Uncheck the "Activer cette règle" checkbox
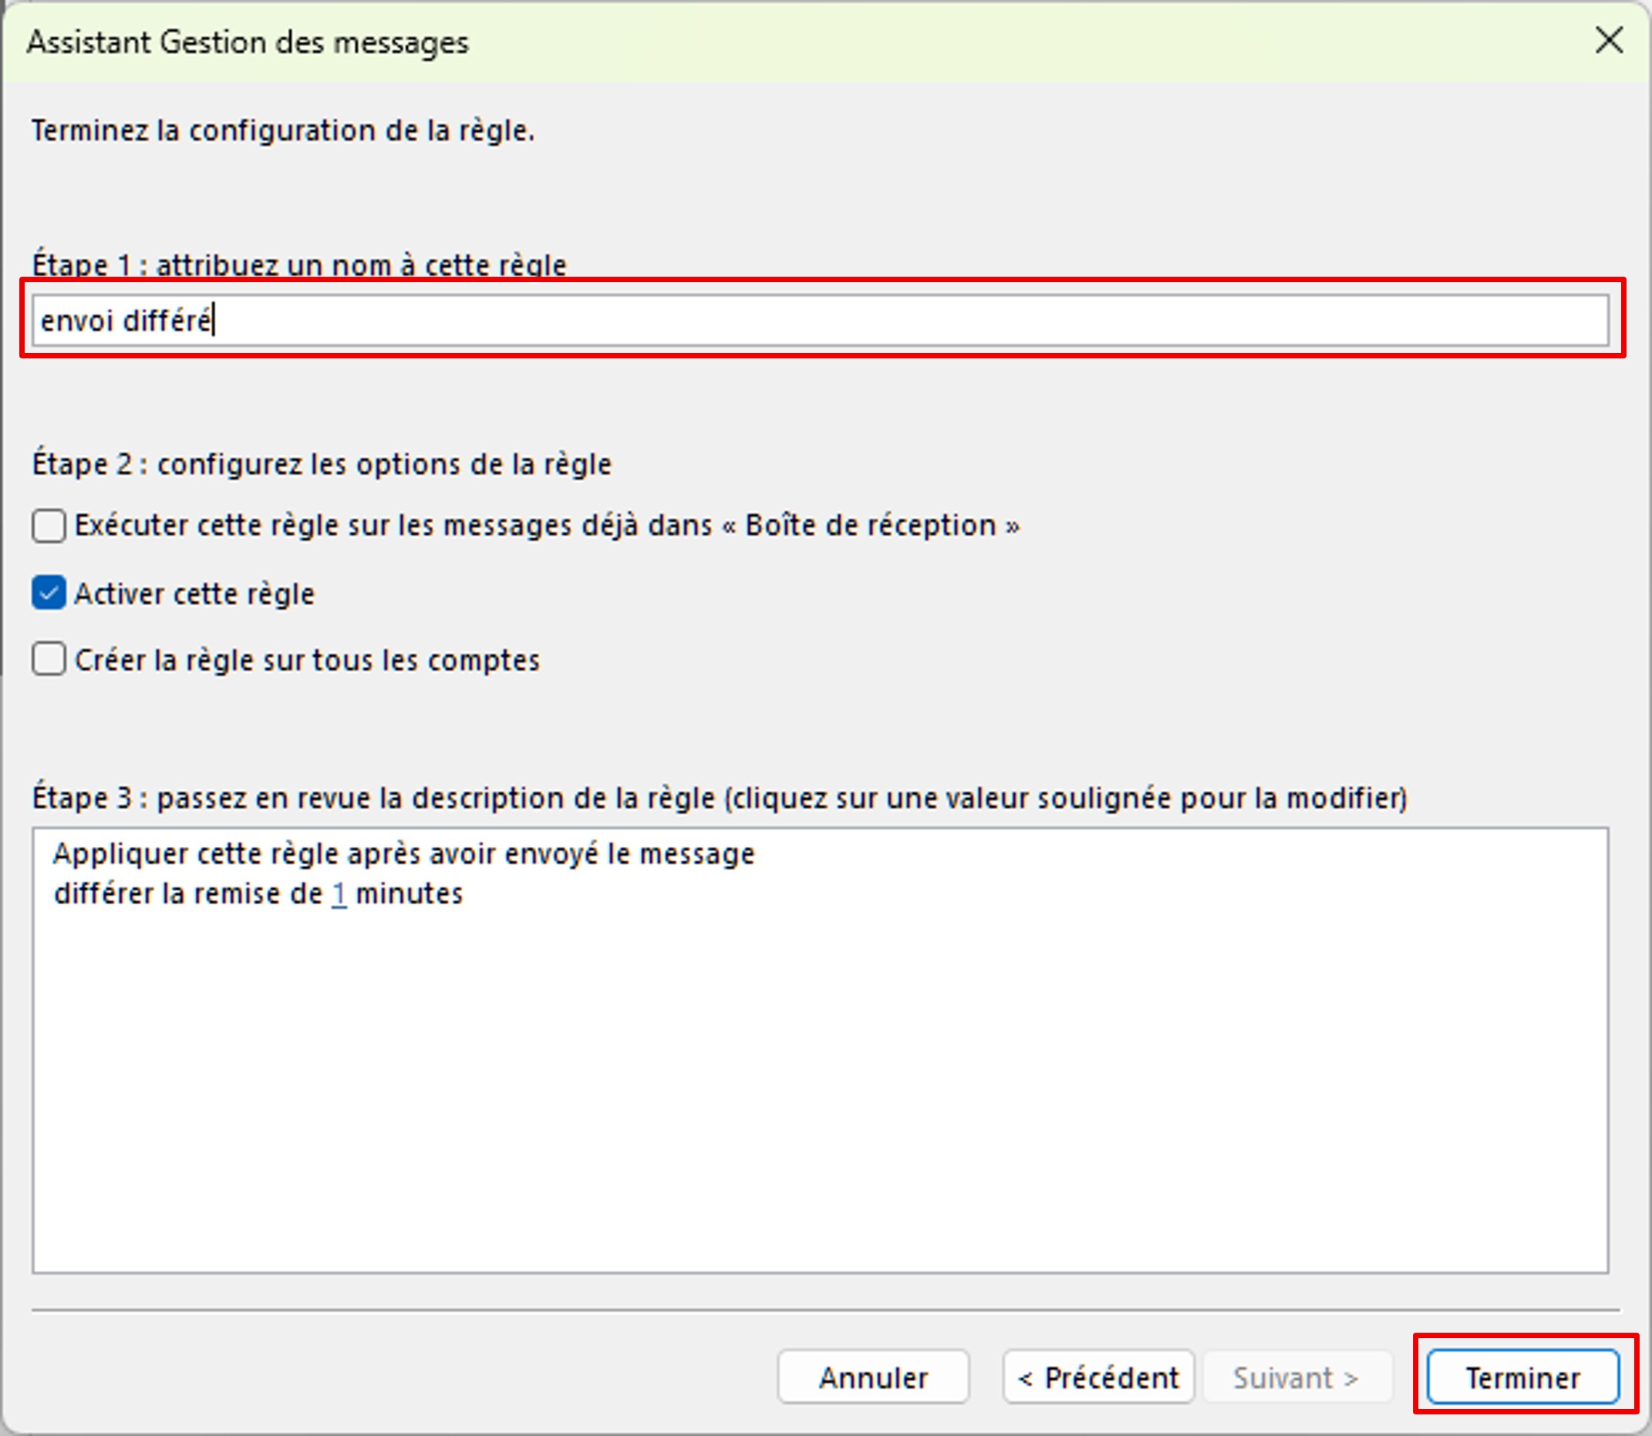 coord(49,594)
